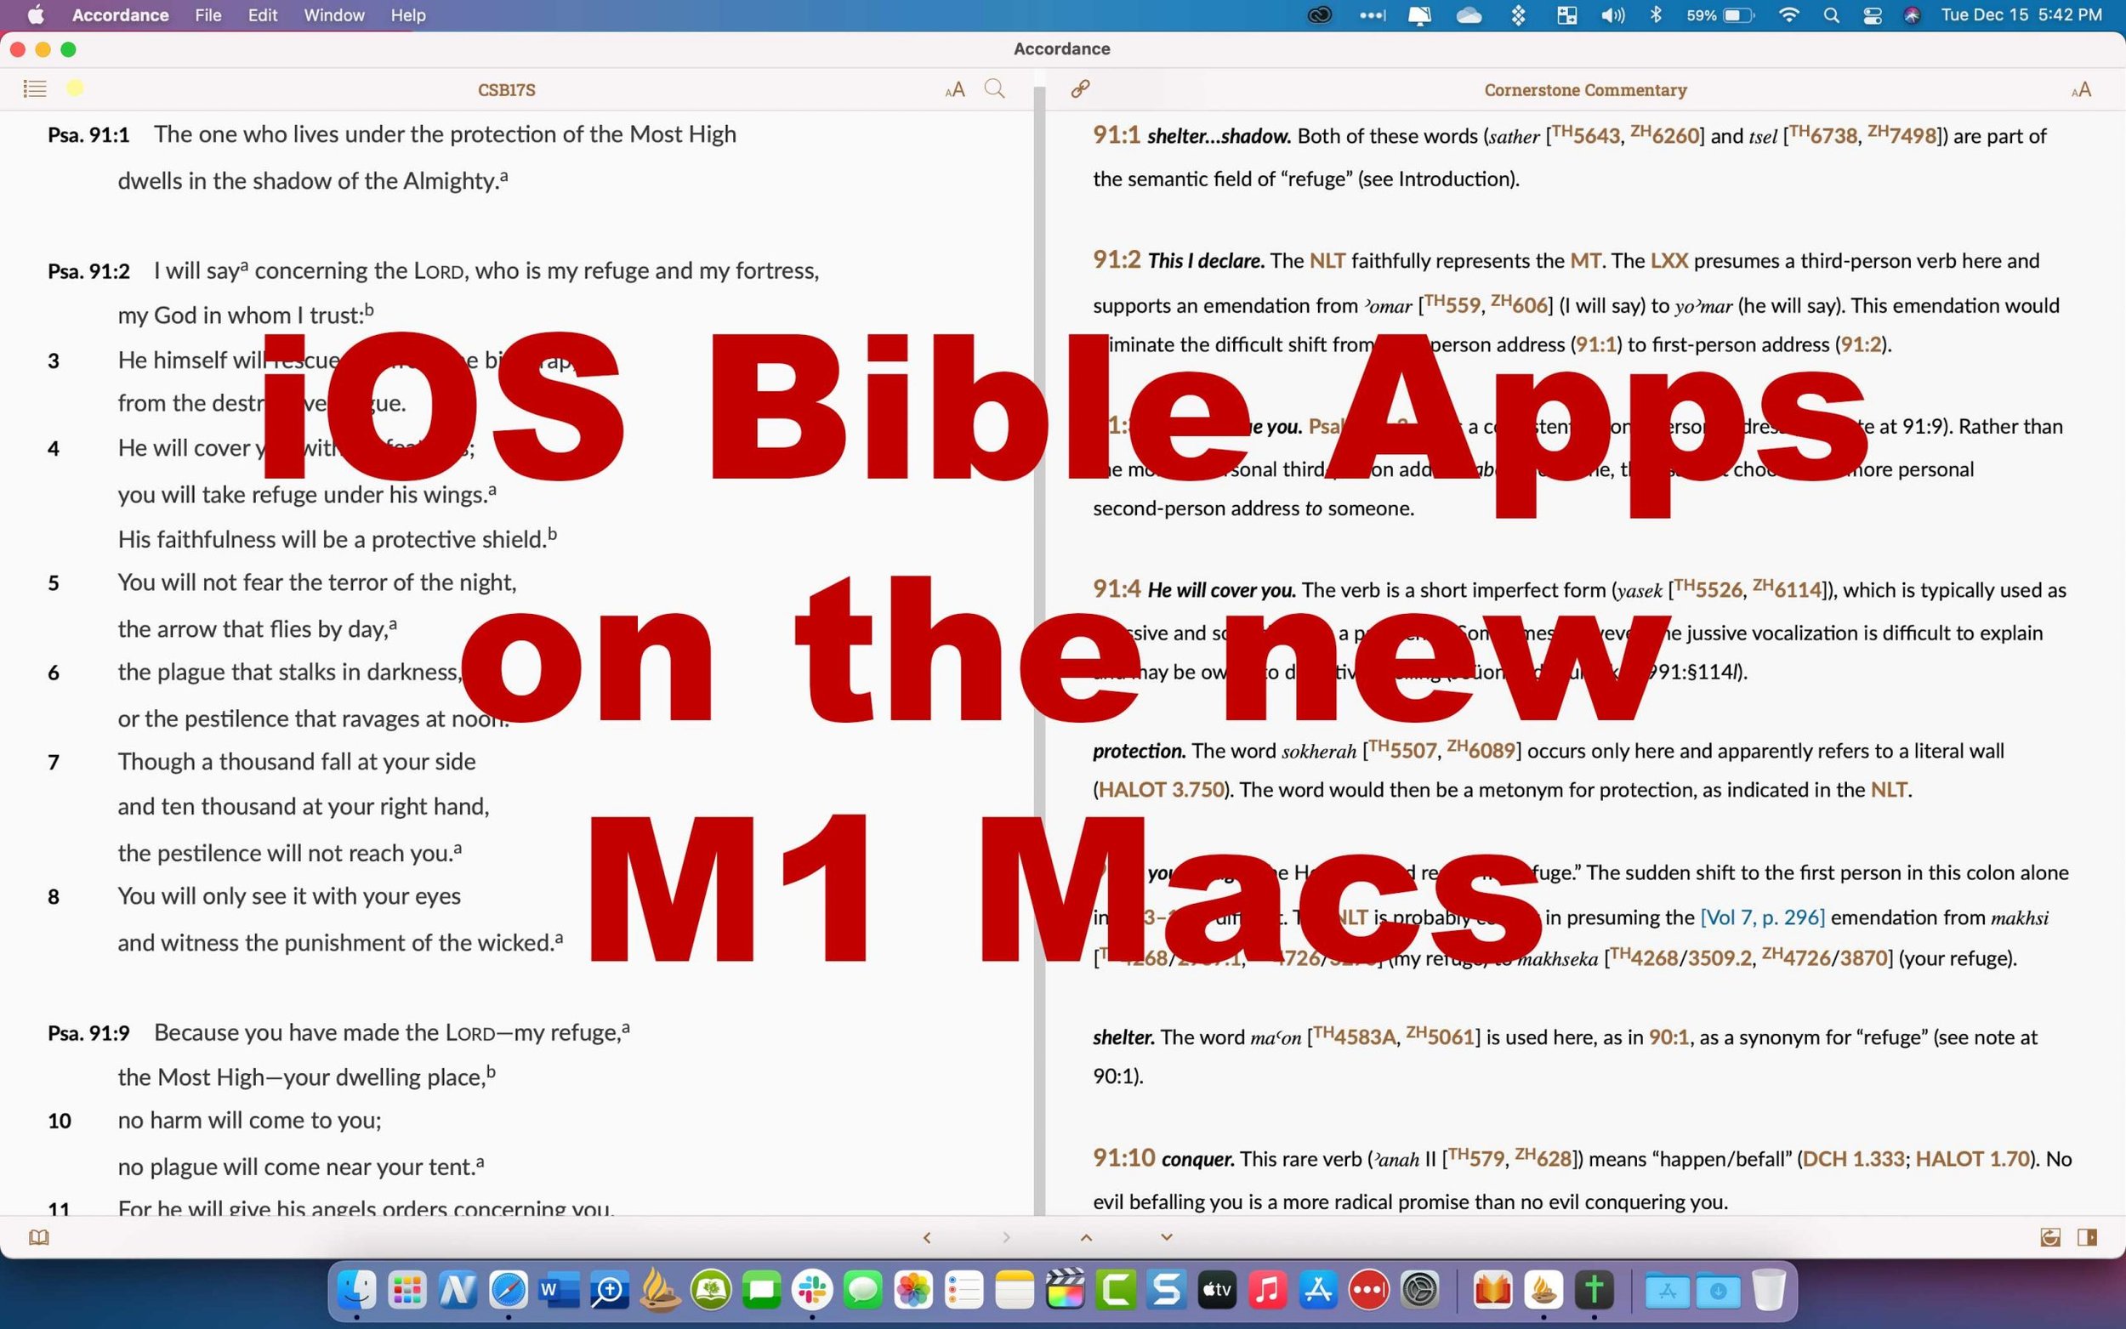Open the CSB17S module selector title
This screenshot has width=2126, height=1329.
(506, 89)
